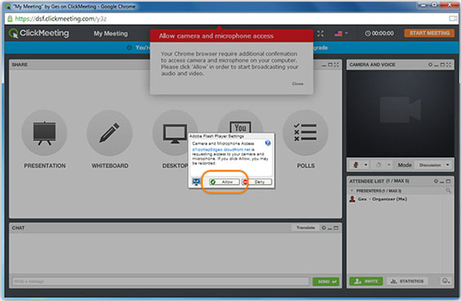Click the cloudfront.net link in Flash dialog
Screen dimensions: 461x301
tap(221, 150)
